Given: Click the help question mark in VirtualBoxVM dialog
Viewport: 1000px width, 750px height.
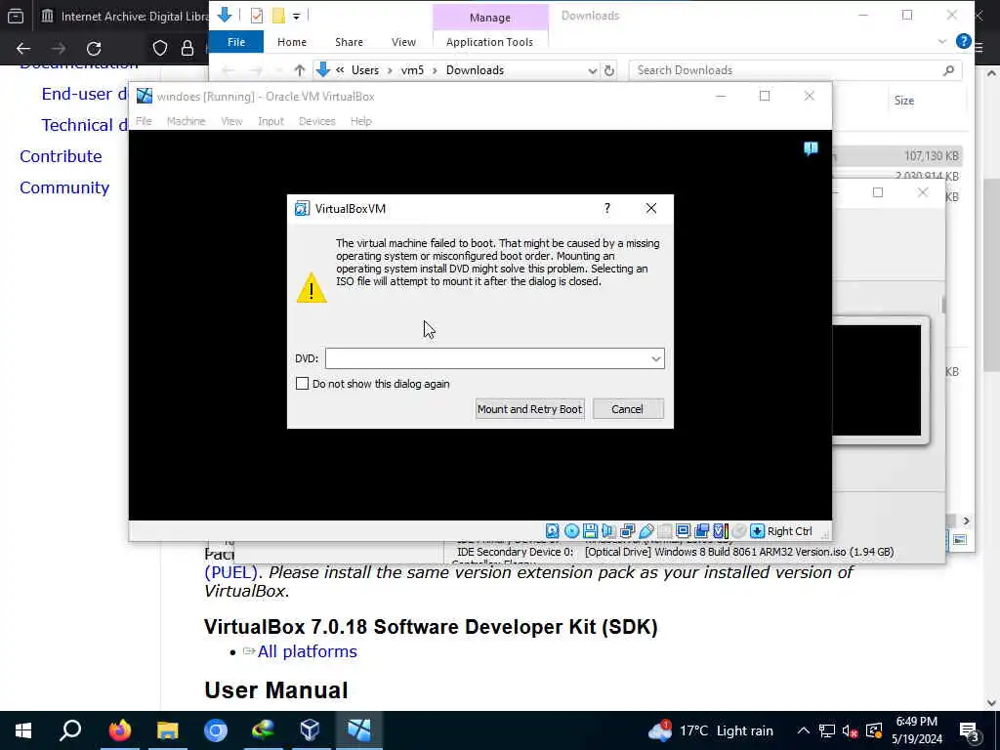Looking at the screenshot, I should click(x=607, y=209).
